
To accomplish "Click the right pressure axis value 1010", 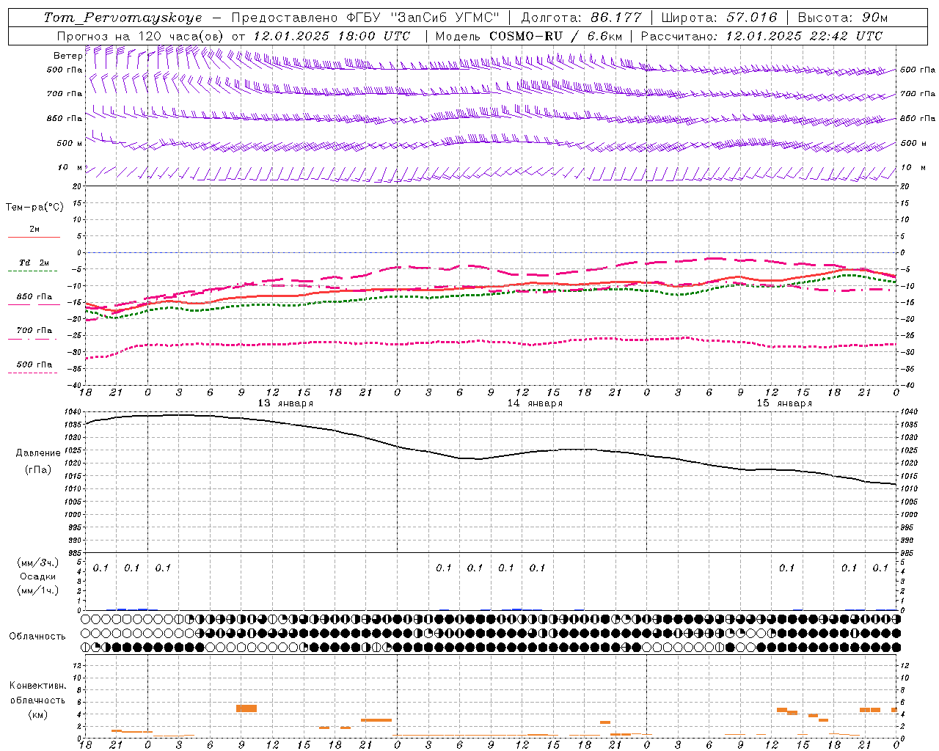I will point(909,488).
